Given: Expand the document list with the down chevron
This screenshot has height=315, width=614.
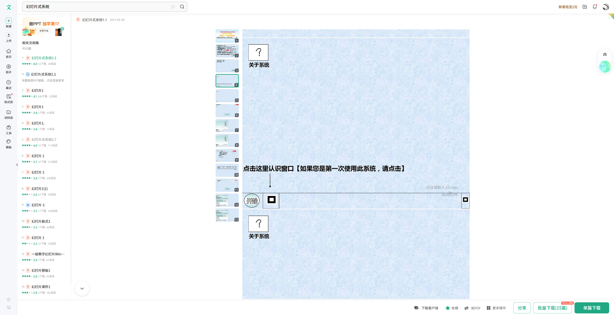Looking at the screenshot, I should [82, 288].
